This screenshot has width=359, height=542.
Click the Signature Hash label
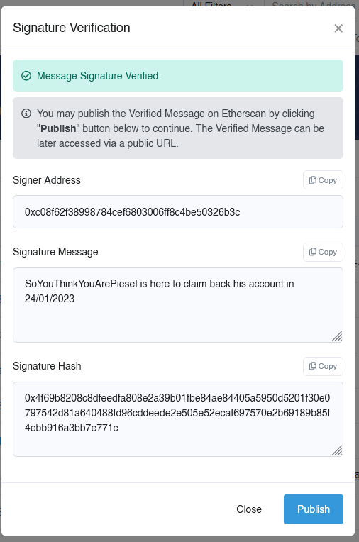[47, 366]
